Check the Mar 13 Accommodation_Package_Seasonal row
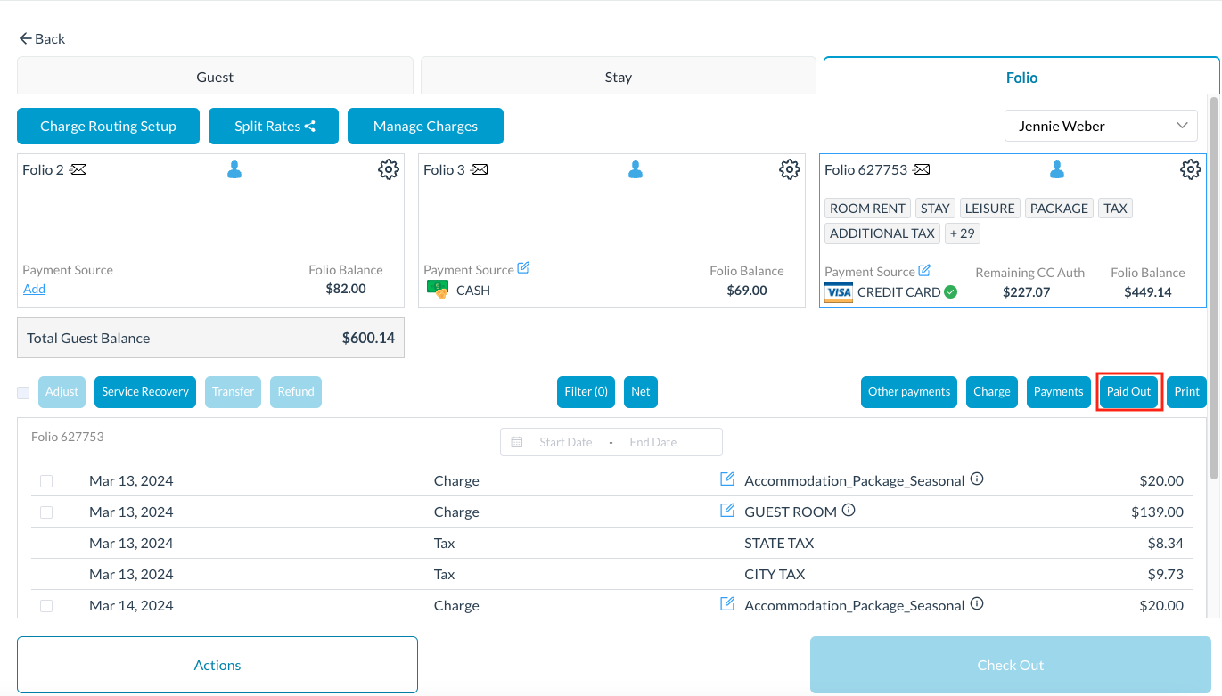Image resolution: width=1222 pixels, height=696 pixels. point(46,481)
